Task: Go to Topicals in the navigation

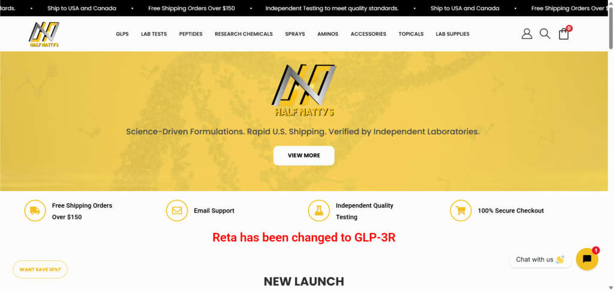Action: 411,34
